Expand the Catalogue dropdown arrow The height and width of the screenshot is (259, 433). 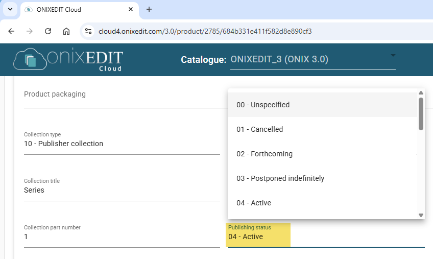pos(393,56)
